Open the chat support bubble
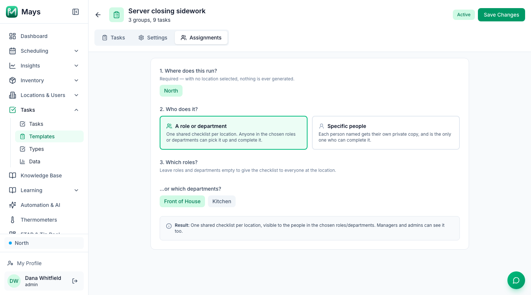This screenshot has width=531, height=295. click(x=516, y=280)
